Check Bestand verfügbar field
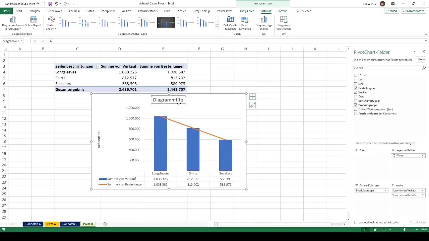429x241 pixels. (356, 101)
